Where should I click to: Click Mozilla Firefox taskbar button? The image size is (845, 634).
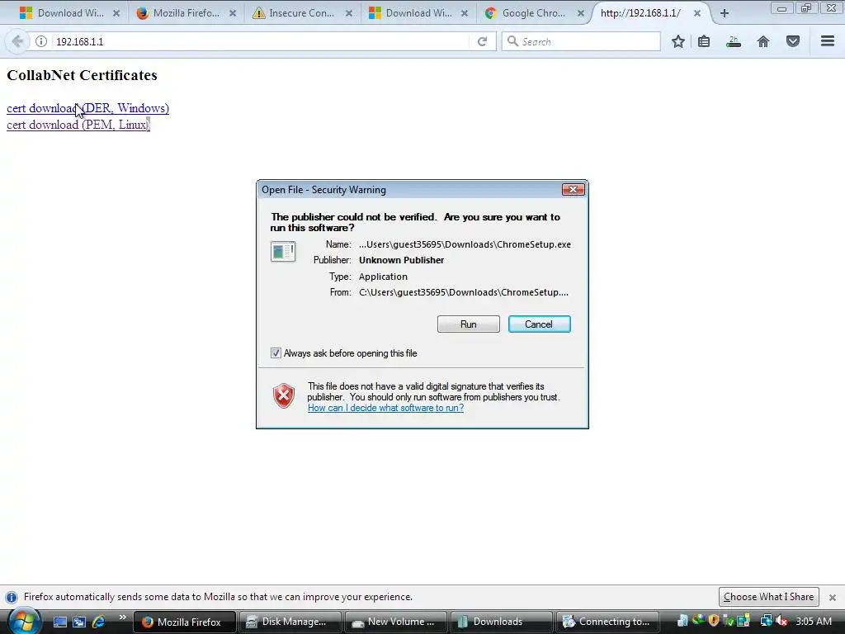pyautogui.click(x=184, y=622)
